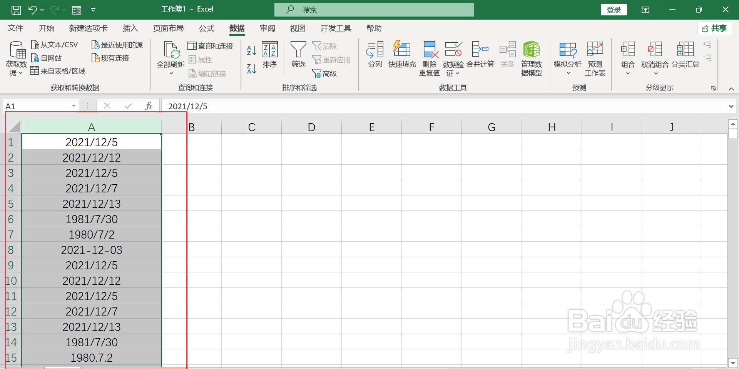Select row 6 header
The image size is (739, 369).
point(11,219)
